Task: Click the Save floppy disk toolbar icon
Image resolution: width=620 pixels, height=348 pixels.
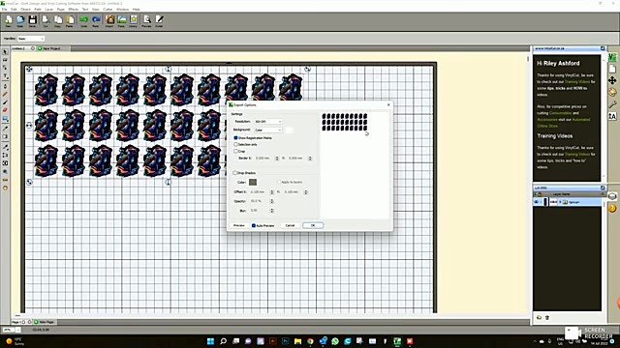Action: pos(32,21)
